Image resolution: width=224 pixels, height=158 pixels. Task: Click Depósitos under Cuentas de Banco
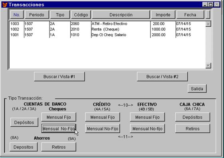(24, 122)
